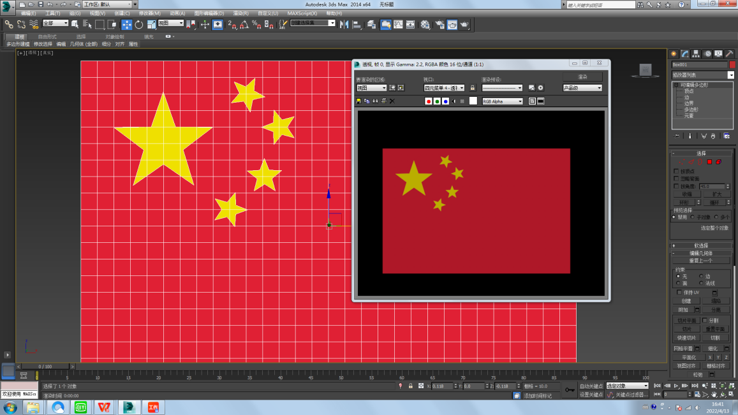
Task: Toggle the 2D Snaps icon
Action: coord(232,24)
